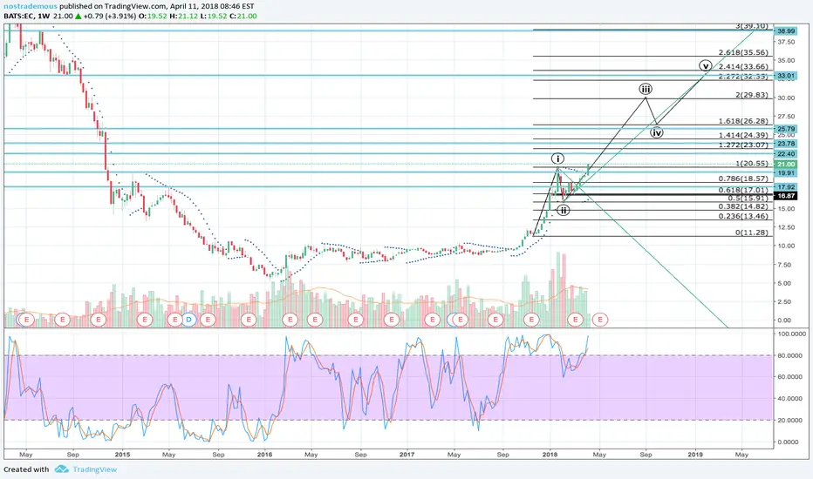The width and height of the screenshot is (813, 479).
Task: Select the circled wave iv label
Action: tap(657, 132)
